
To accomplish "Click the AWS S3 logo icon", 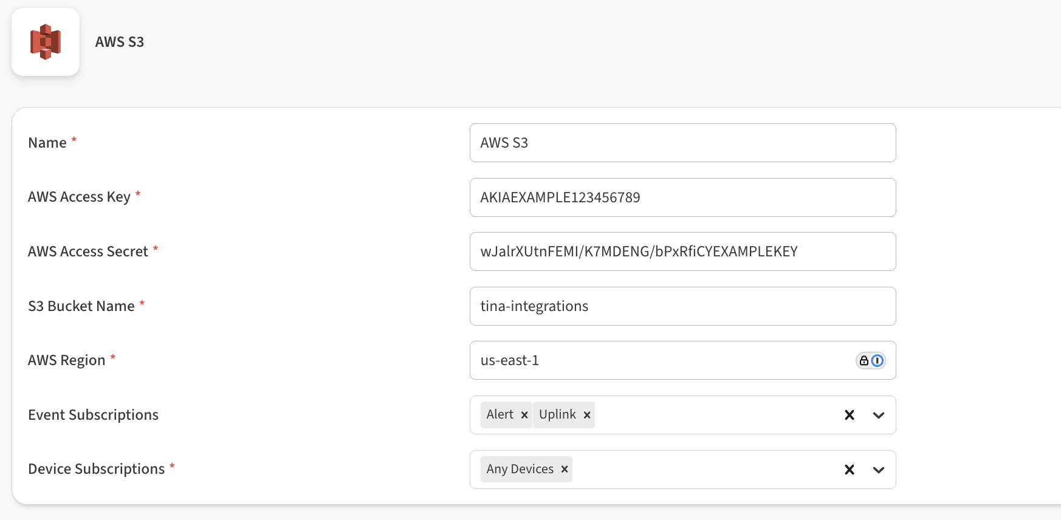I will coord(46,42).
